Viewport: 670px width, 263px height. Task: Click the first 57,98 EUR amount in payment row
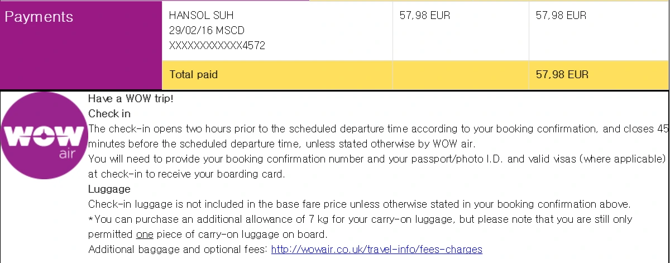425,16
